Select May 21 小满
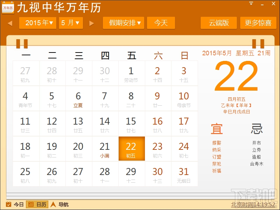 pos(105,149)
